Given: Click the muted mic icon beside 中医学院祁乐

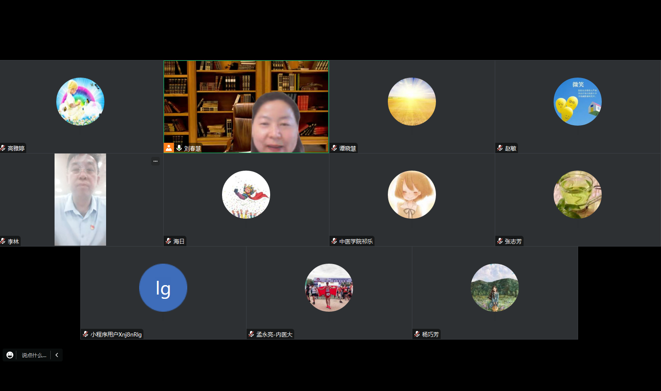Looking at the screenshot, I should (334, 241).
